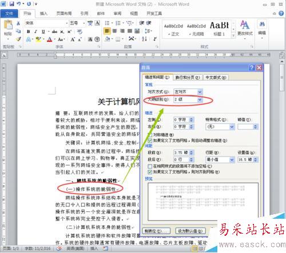Switch to the Insert tab

pyautogui.click(x=43, y=13)
